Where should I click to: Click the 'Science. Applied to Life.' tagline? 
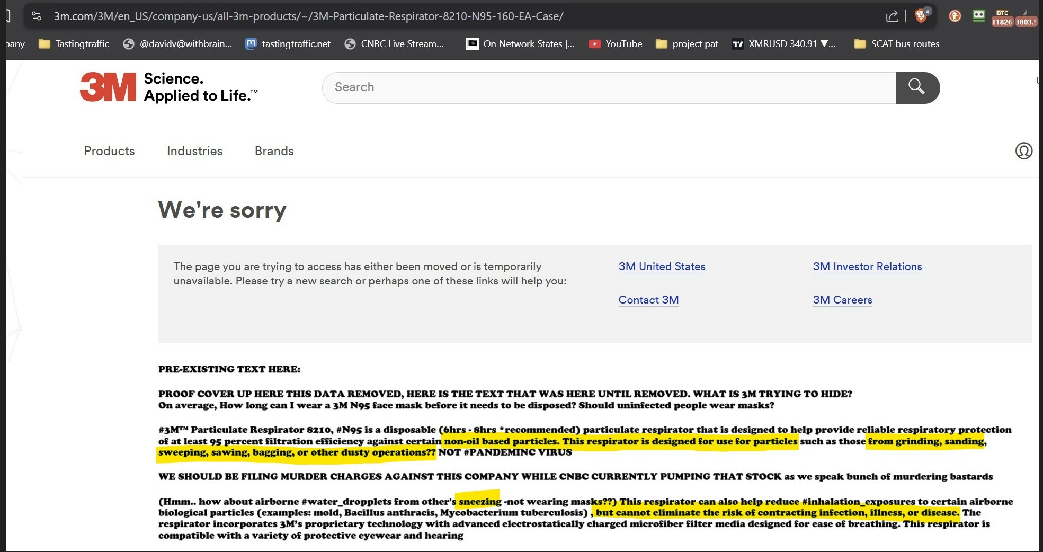tap(201, 87)
